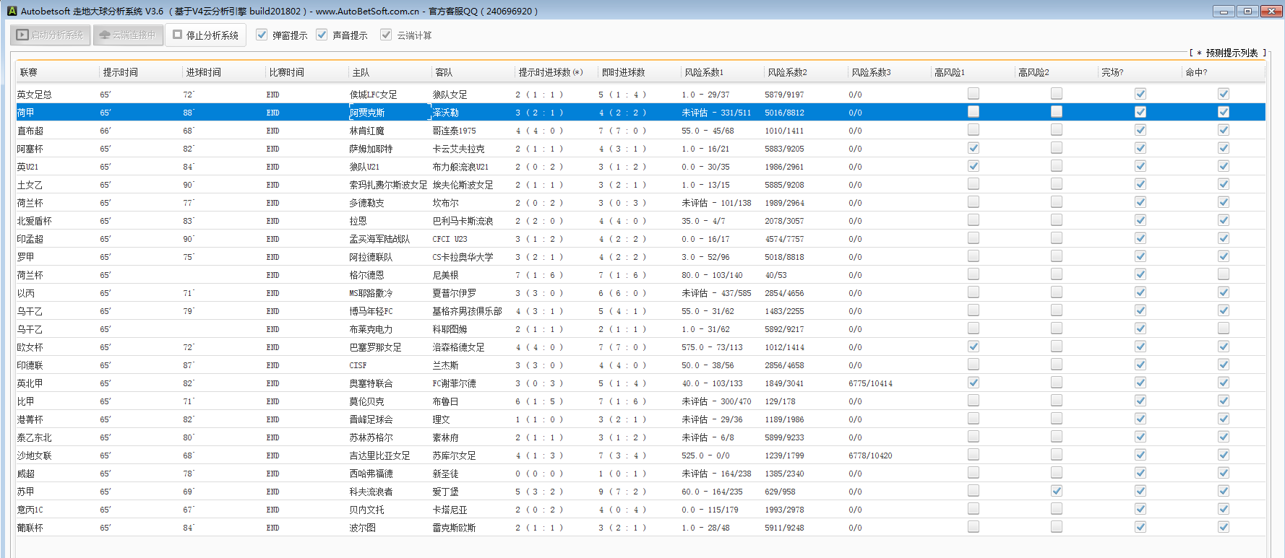The width and height of the screenshot is (1285, 558).
Task: Check 高风险1 box in 直布超 row
Action: point(974,130)
